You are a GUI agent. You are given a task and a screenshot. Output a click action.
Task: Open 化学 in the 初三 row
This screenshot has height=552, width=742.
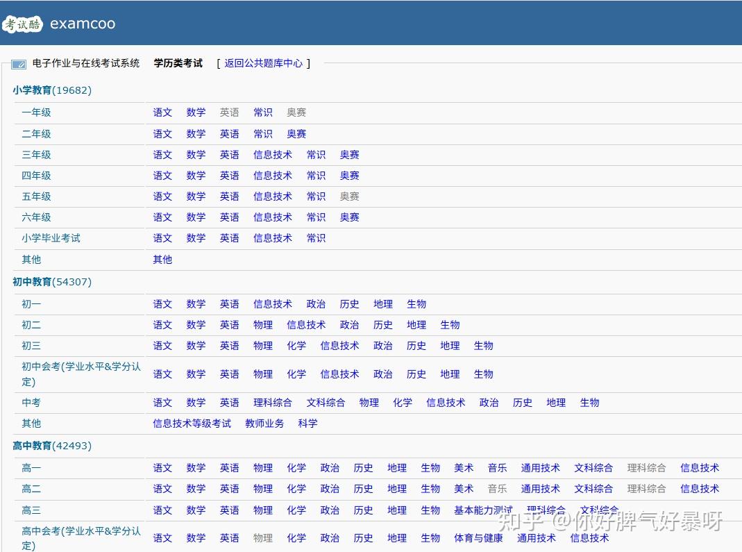296,346
